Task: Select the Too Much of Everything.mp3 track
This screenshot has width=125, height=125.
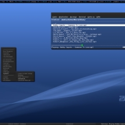Action: click(x=75, y=29)
